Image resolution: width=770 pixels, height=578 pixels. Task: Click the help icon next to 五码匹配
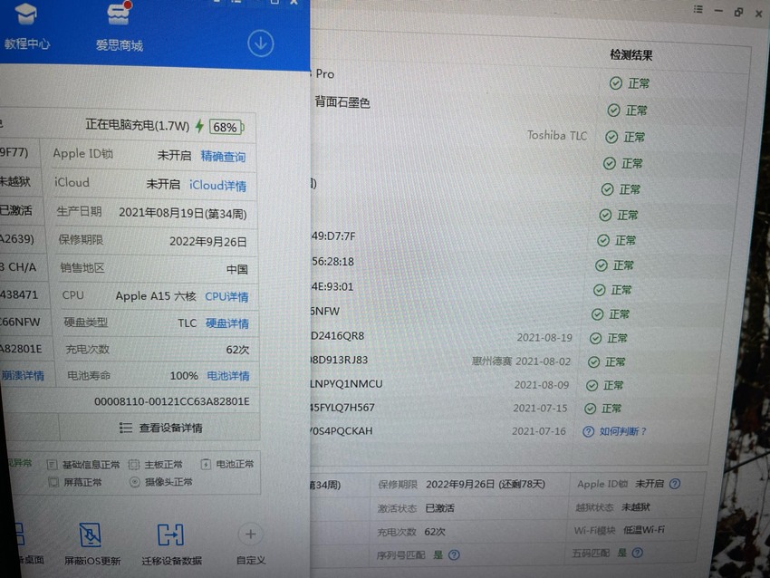(638, 553)
